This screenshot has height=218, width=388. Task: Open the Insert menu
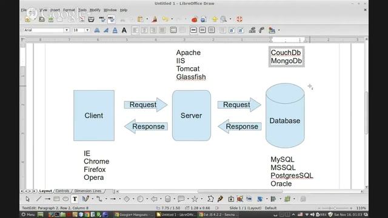point(55,10)
